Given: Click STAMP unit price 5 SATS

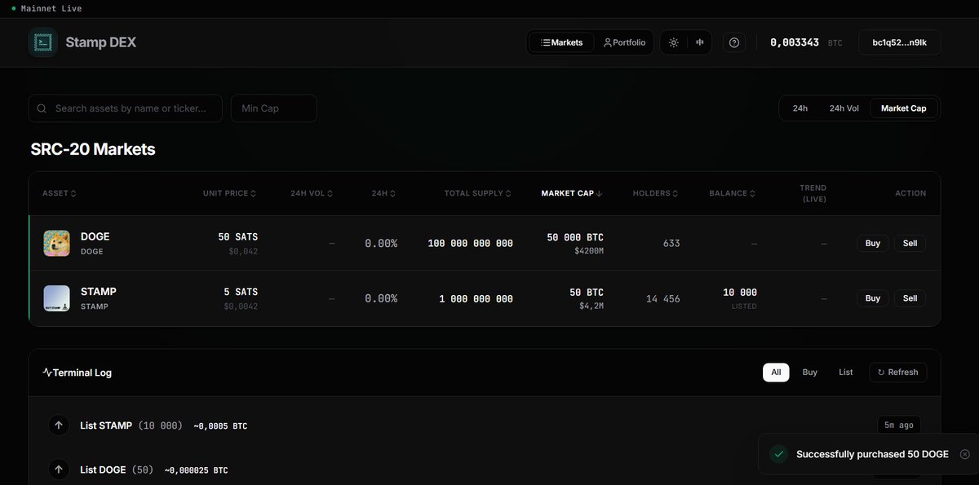Looking at the screenshot, I should pos(241,292).
